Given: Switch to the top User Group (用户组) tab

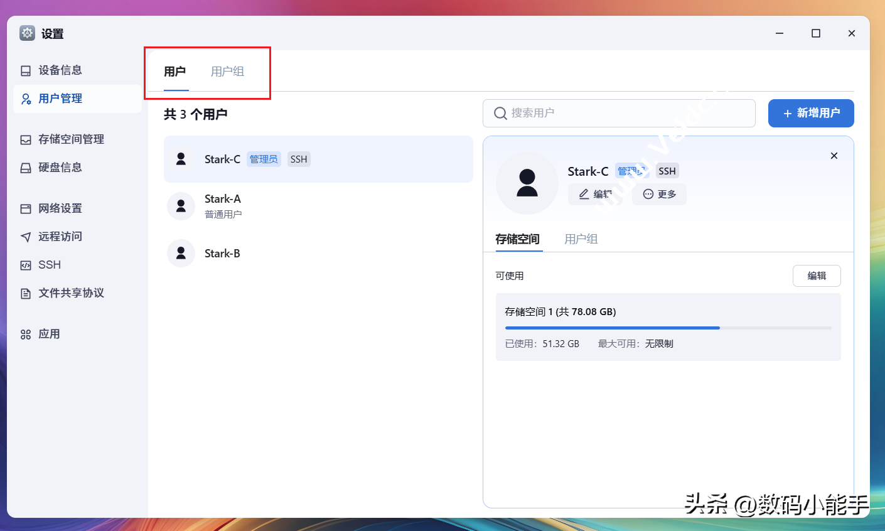Looking at the screenshot, I should point(227,72).
